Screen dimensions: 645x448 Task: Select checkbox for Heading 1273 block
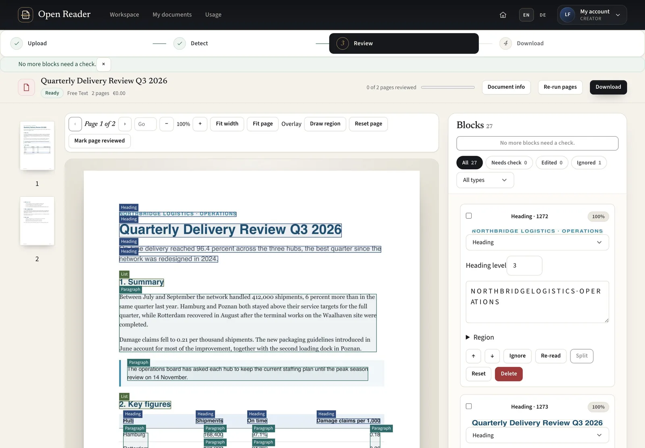(469, 406)
